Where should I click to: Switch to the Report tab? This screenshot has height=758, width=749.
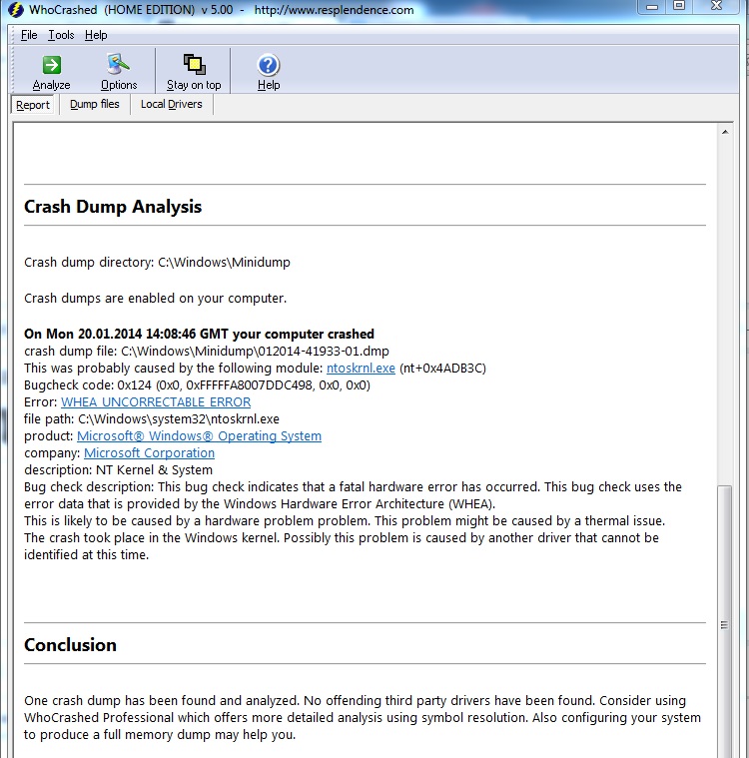point(33,105)
